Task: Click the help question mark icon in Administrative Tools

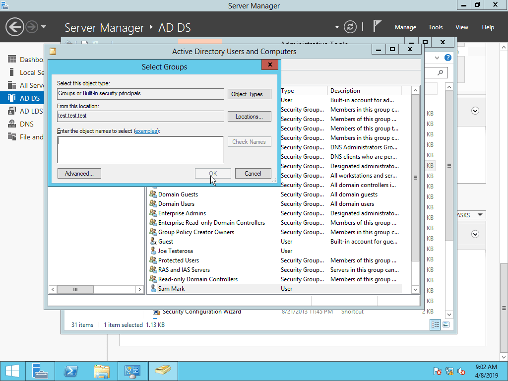Action: click(448, 58)
